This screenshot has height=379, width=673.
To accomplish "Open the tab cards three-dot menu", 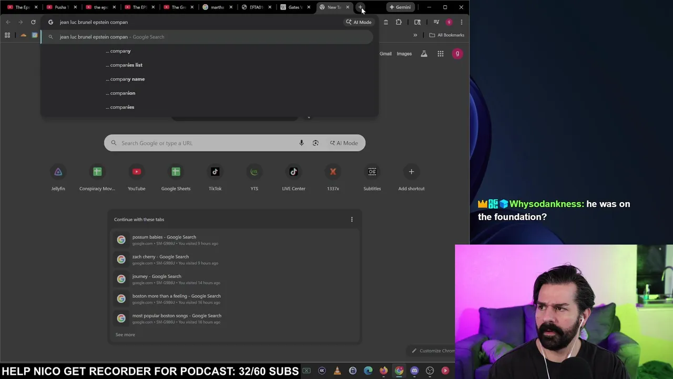I will (x=352, y=220).
